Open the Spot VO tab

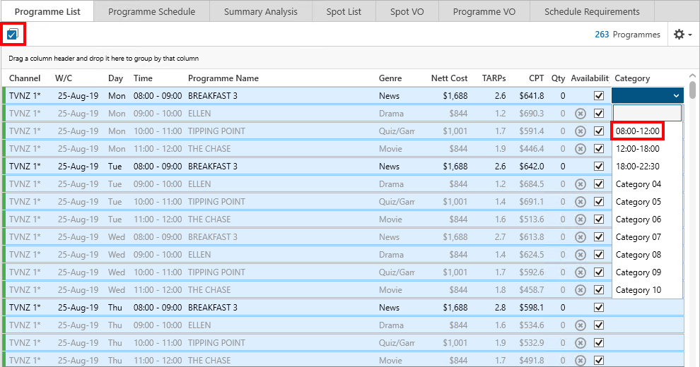pos(407,11)
